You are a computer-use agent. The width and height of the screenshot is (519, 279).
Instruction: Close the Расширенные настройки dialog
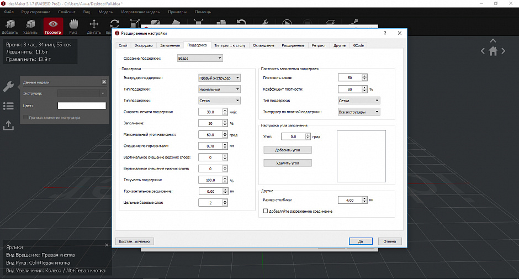click(x=400, y=33)
